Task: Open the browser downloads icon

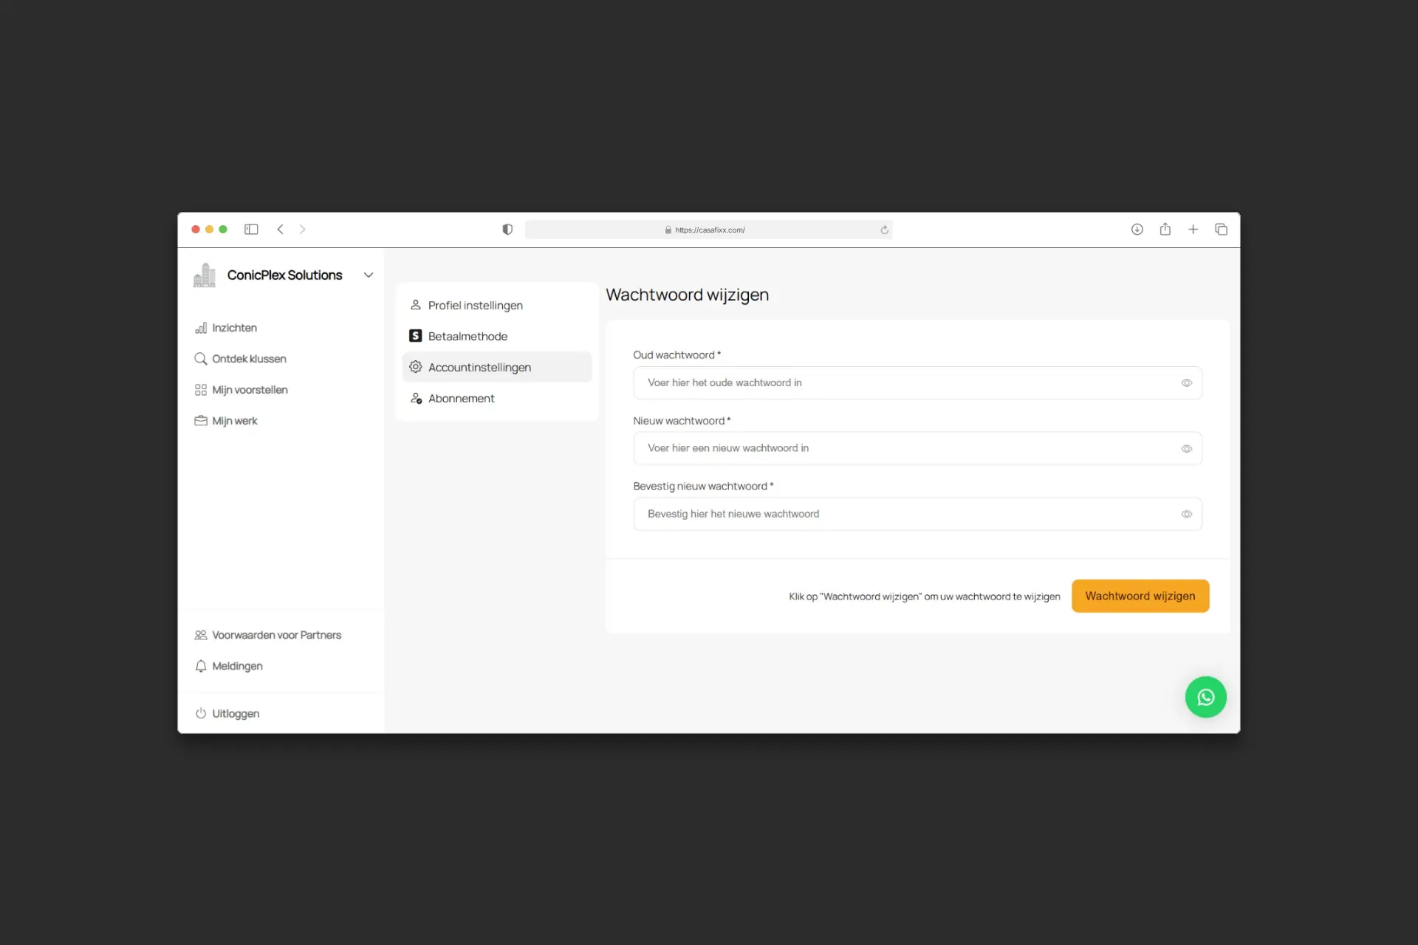Action: (x=1137, y=230)
